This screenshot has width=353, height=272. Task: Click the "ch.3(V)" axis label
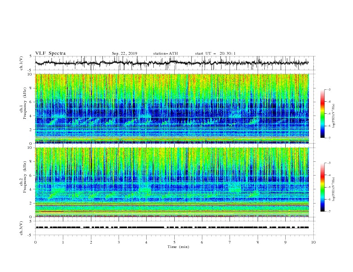(21, 228)
